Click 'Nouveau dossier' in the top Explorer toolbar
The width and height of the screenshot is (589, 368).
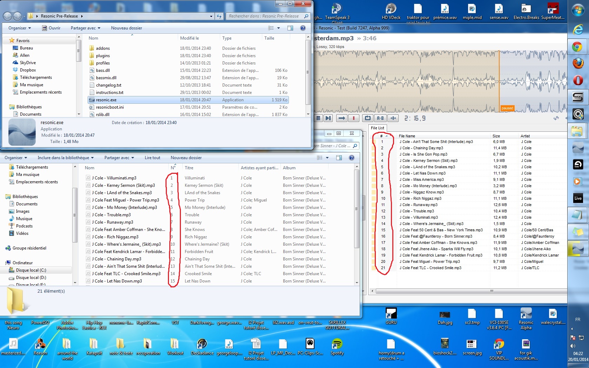pyautogui.click(x=126, y=28)
